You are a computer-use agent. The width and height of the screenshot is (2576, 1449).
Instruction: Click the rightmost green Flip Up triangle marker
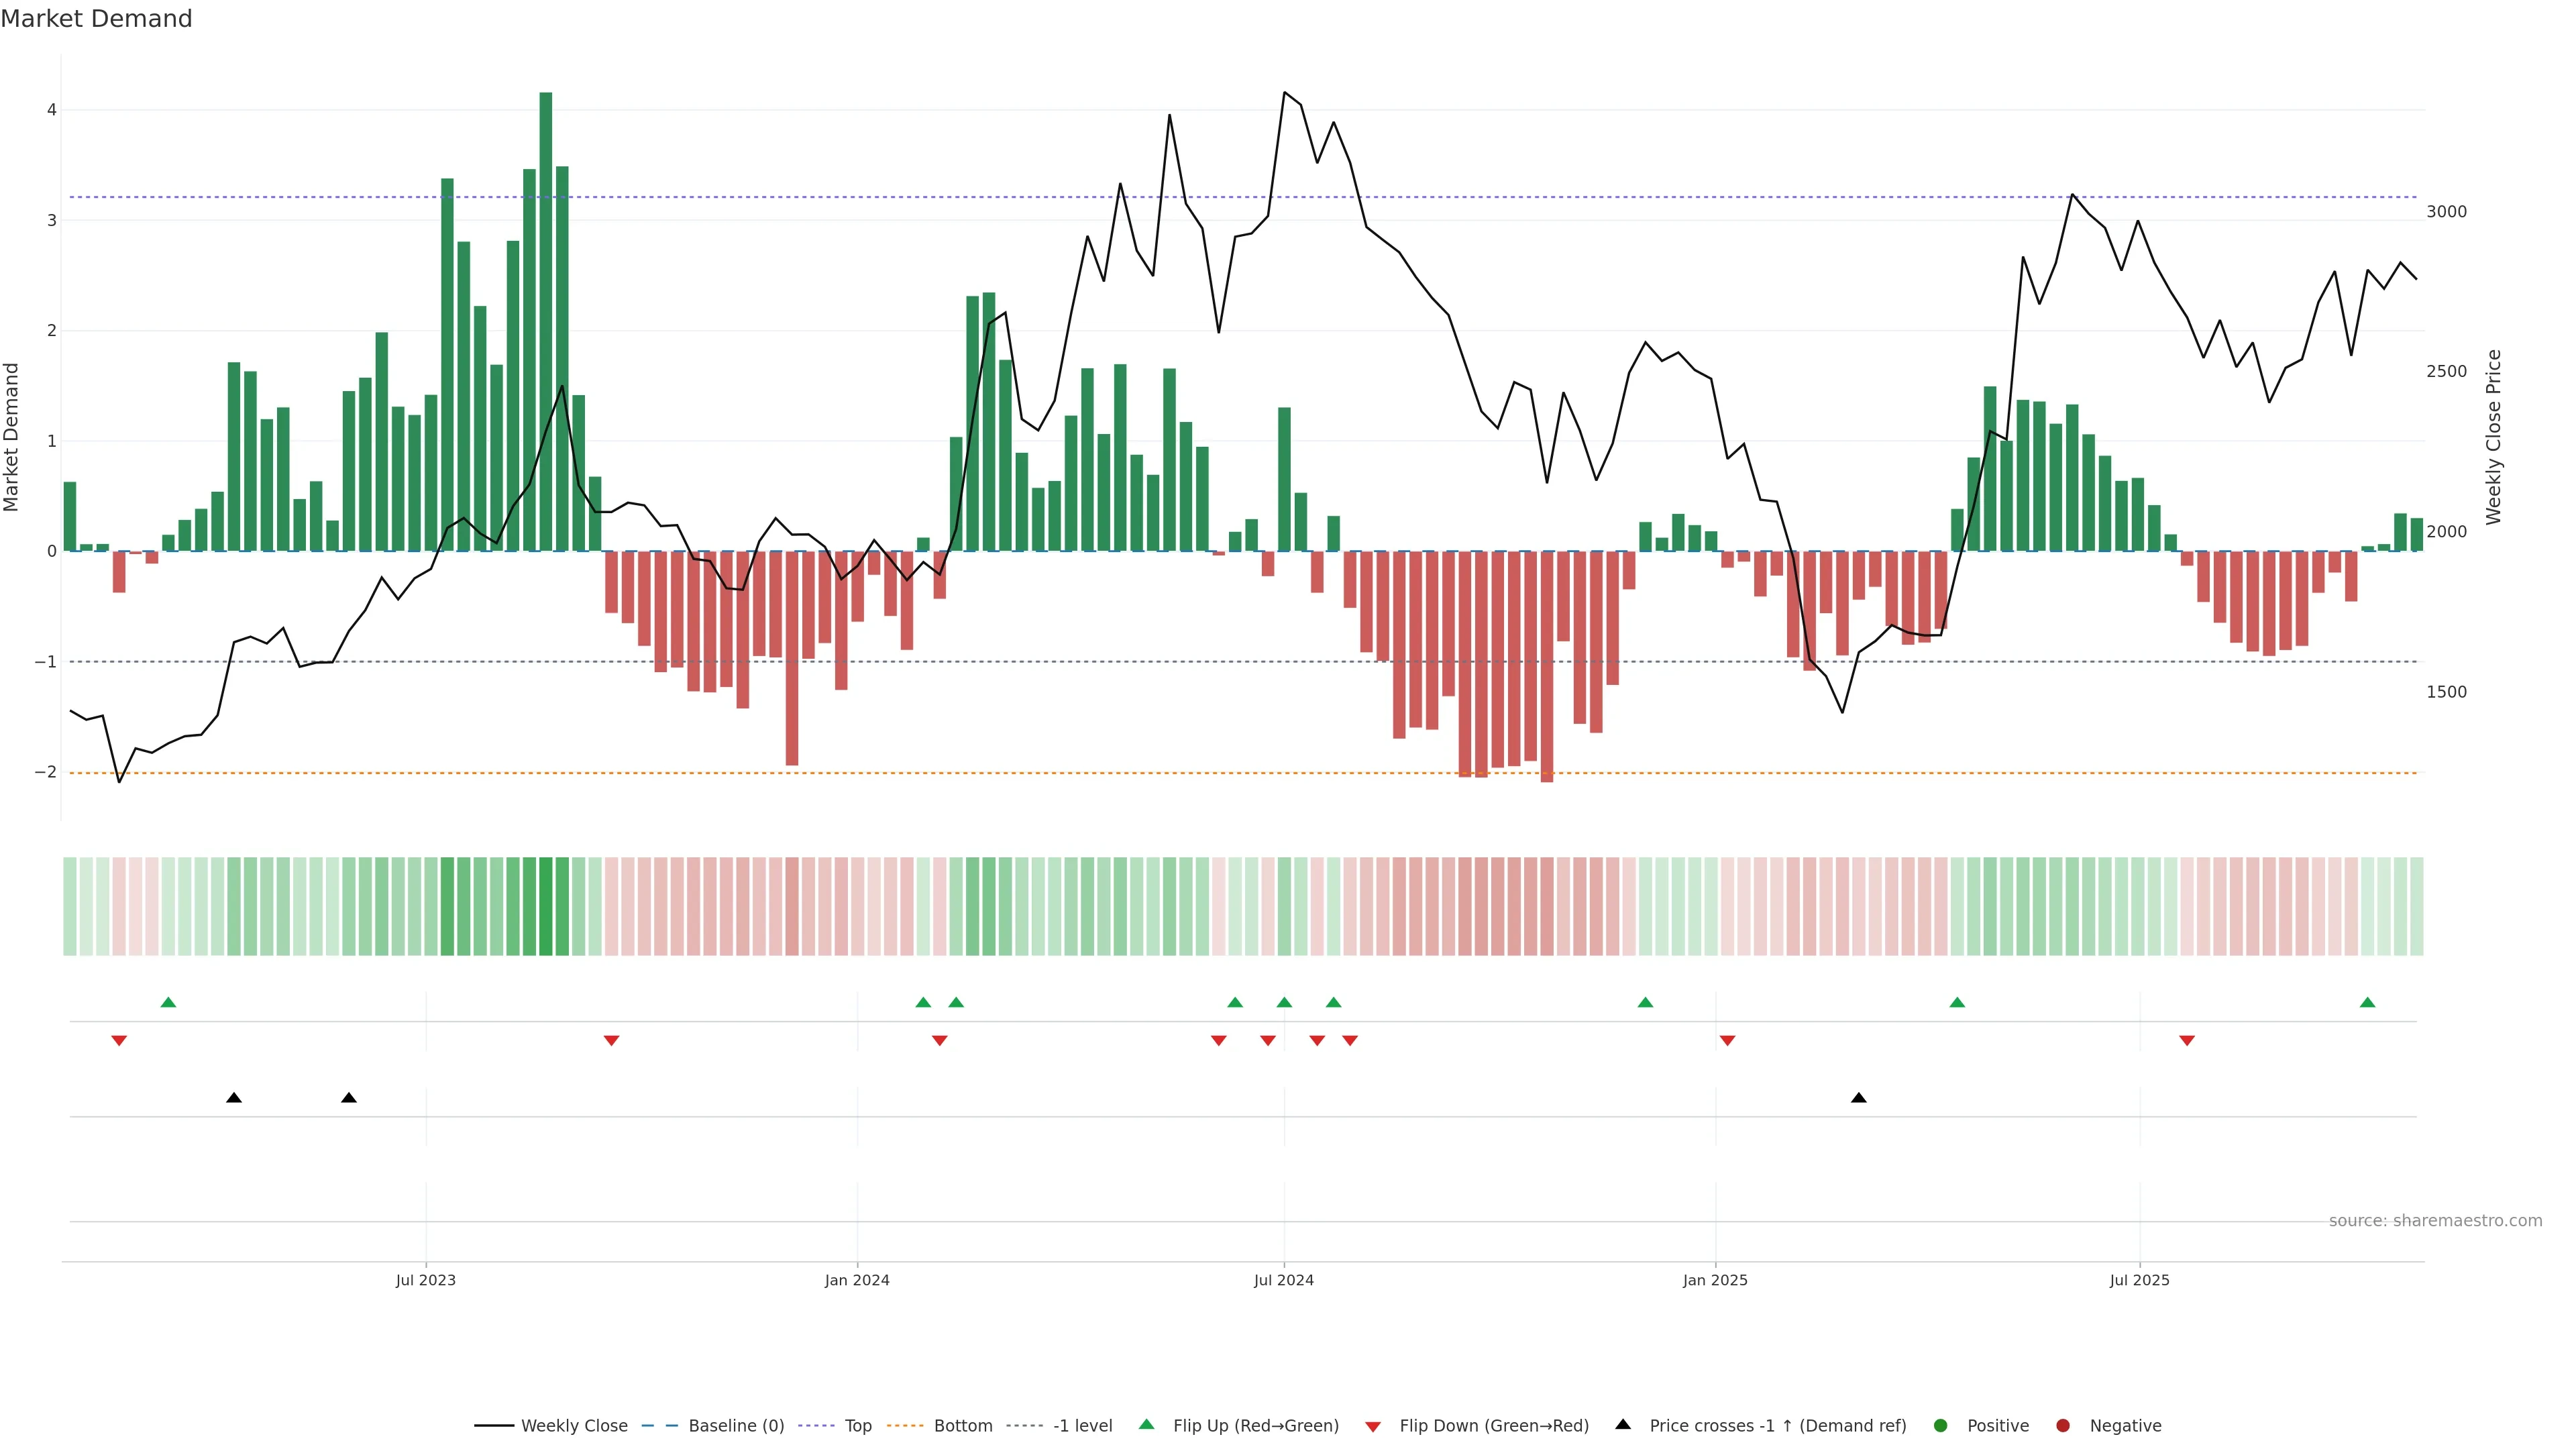click(x=2367, y=1002)
